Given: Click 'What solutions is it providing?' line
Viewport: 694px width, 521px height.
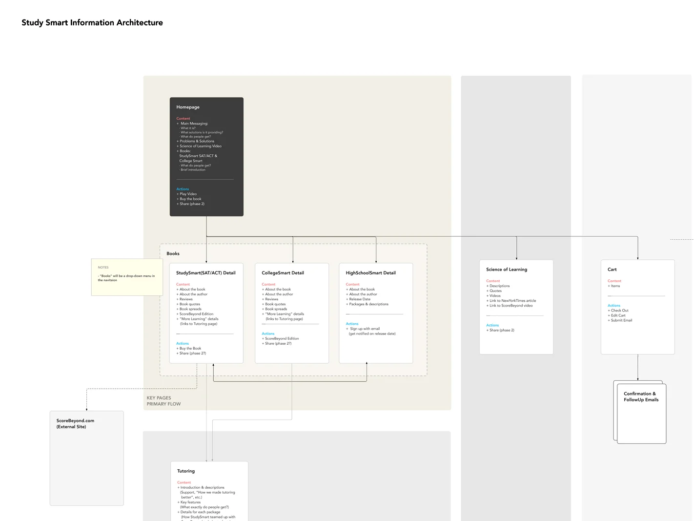Looking at the screenshot, I should point(202,132).
